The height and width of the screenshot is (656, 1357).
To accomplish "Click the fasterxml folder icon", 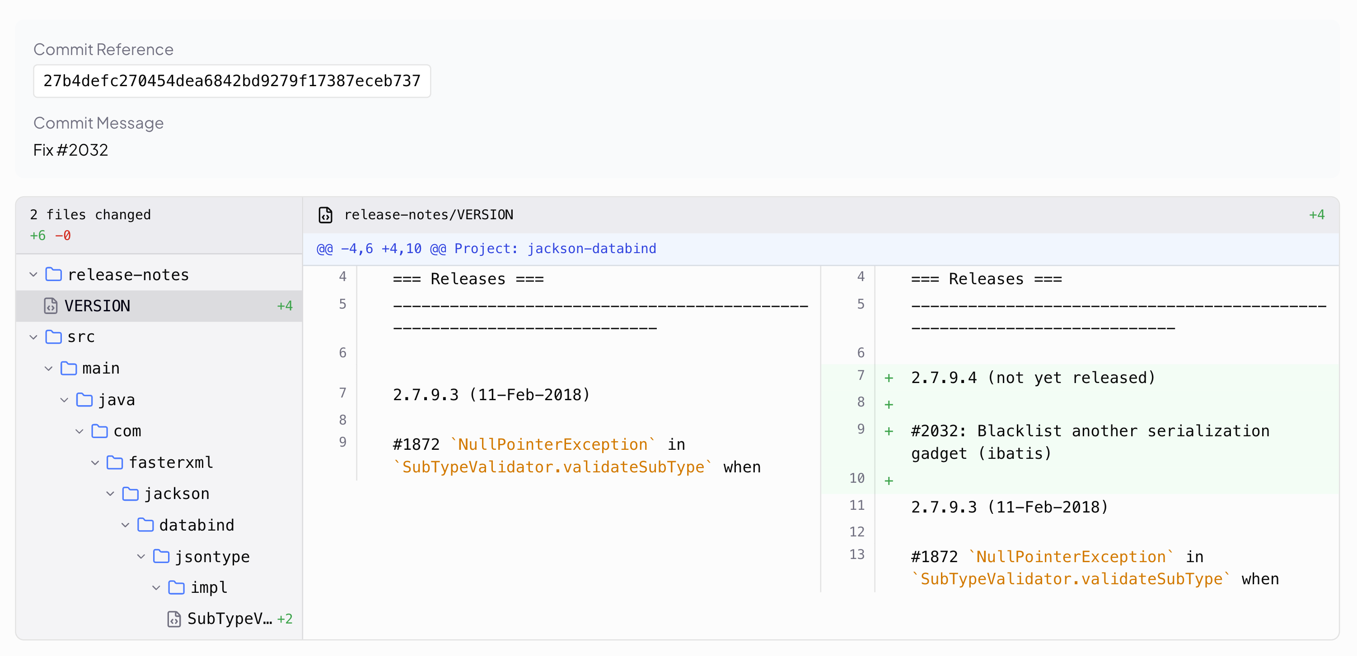I will point(115,462).
